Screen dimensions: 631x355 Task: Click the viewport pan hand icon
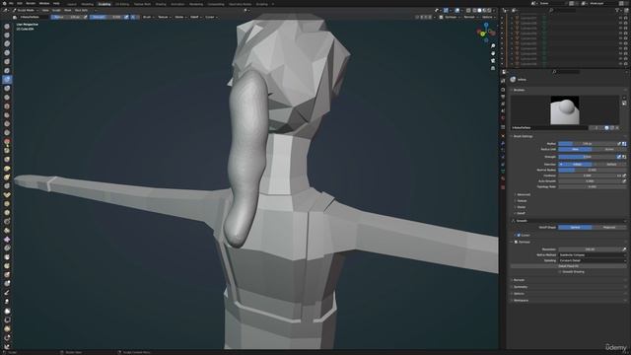[x=493, y=53]
